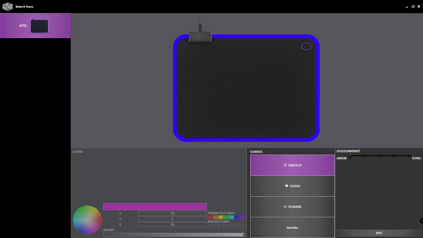Click the Pulsierend pulse icon
423x238 pixels.
(x=285, y=207)
